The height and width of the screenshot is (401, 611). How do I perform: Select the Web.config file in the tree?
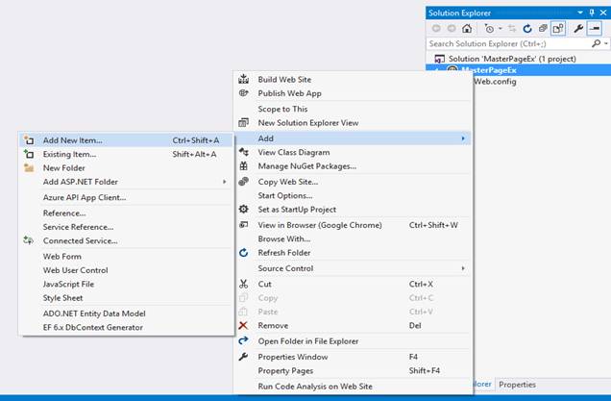pos(495,82)
